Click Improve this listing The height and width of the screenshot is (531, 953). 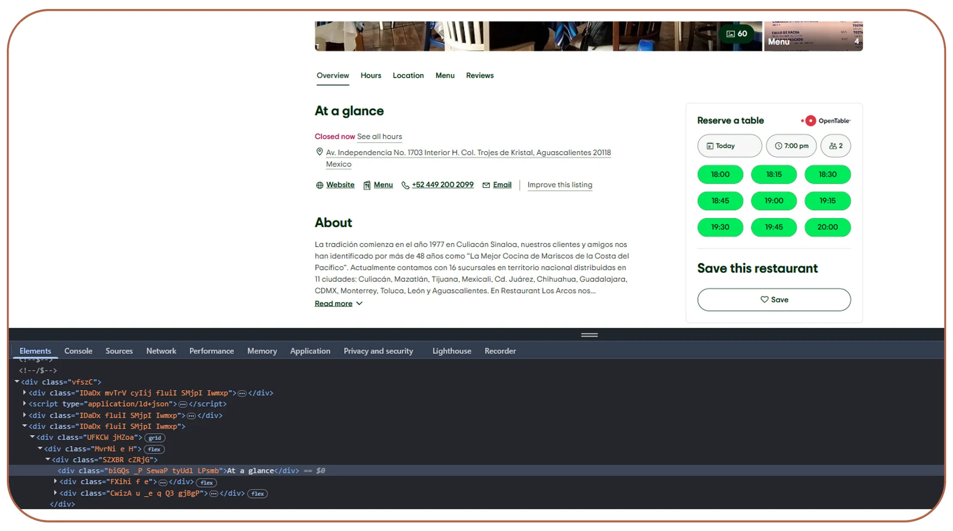click(x=559, y=185)
